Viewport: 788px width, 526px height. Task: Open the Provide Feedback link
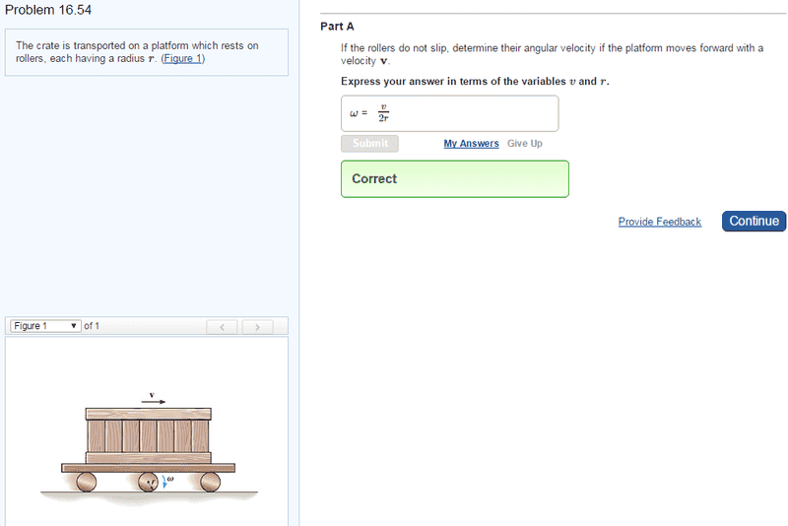tap(659, 222)
